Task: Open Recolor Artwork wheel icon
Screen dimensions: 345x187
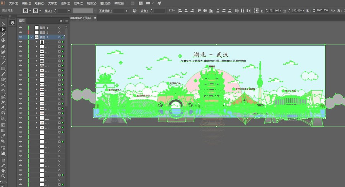Action: [135, 11]
